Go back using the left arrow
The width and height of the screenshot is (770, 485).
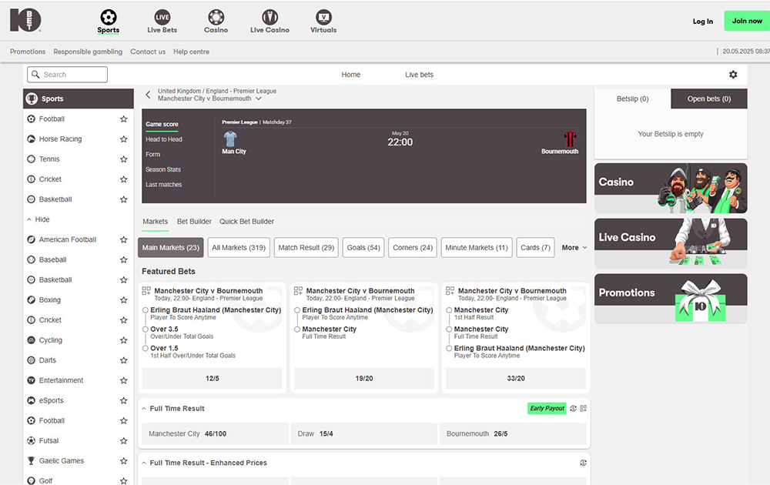pyautogui.click(x=148, y=95)
